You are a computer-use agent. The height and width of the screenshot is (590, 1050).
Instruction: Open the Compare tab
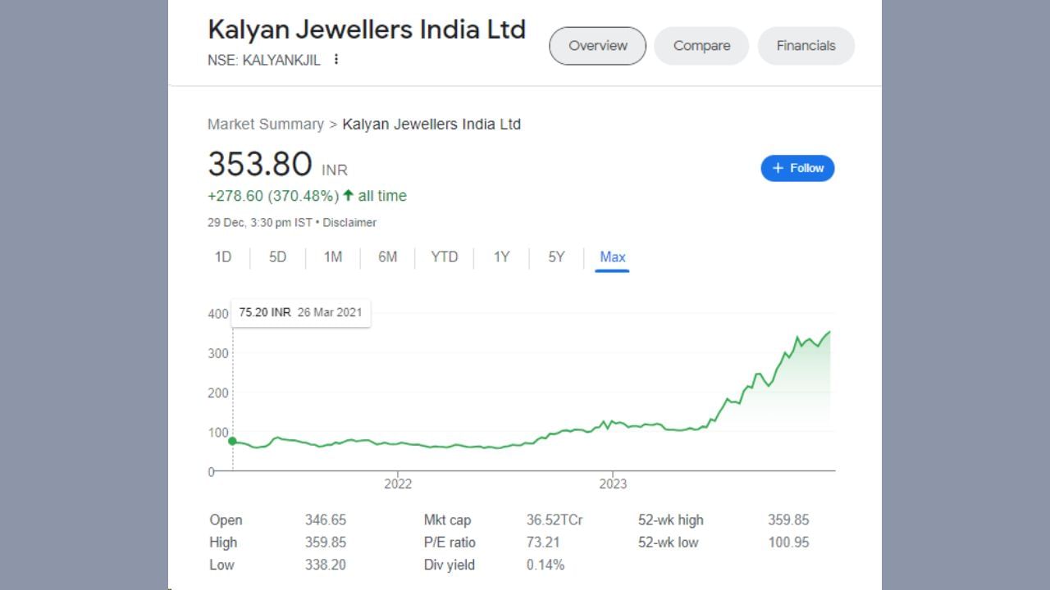pyautogui.click(x=701, y=46)
